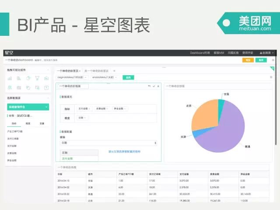
Task: Click the purple 南通 pie slice
Action: [x=227, y=132]
